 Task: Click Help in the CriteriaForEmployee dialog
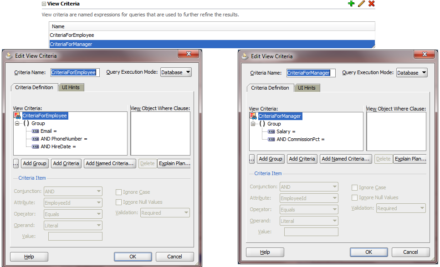pyautogui.click(x=29, y=257)
